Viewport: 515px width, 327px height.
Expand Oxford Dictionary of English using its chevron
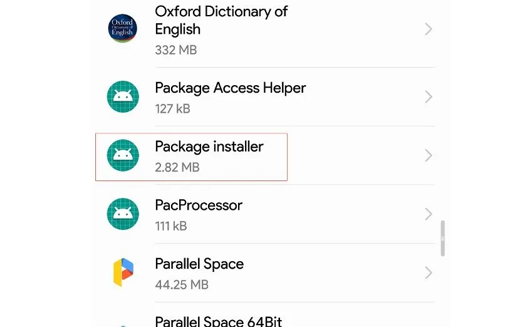429,29
